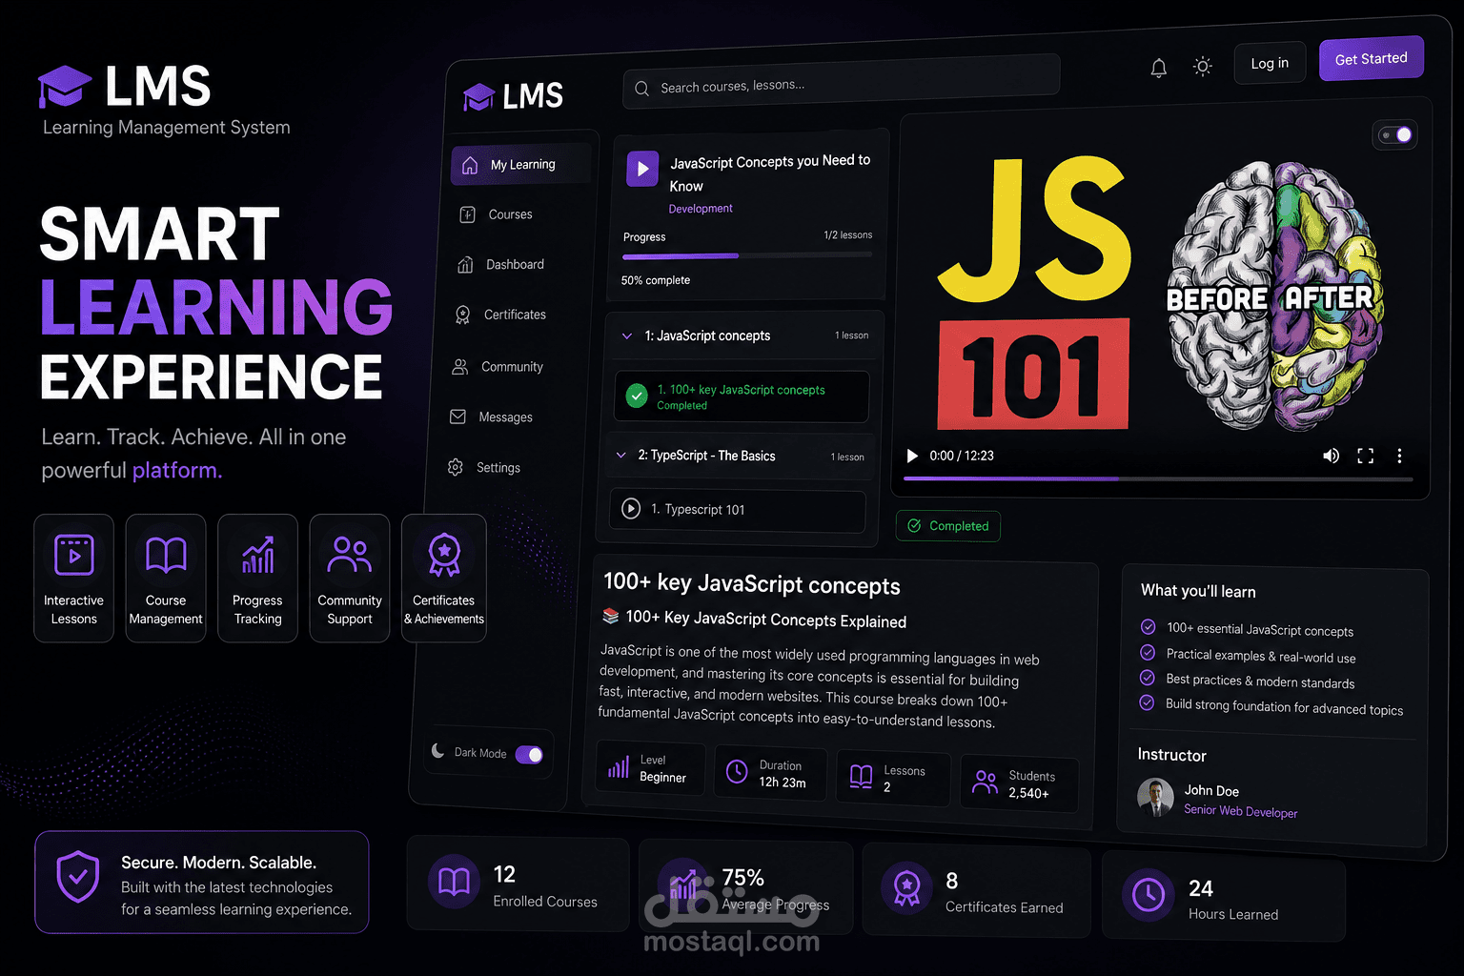Click the Development category link
This screenshot has height=976, width=1464.
pos(701,209)
